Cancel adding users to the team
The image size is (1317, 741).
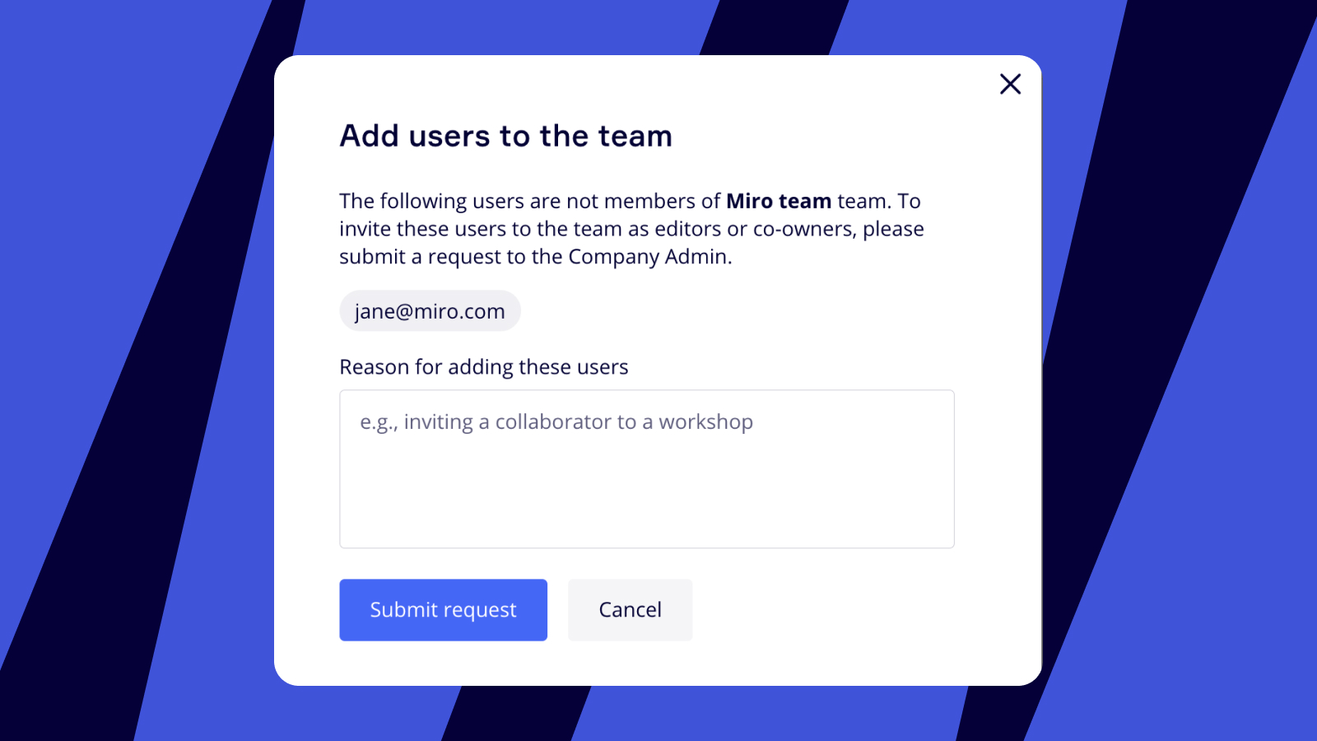tap(630, 610)
